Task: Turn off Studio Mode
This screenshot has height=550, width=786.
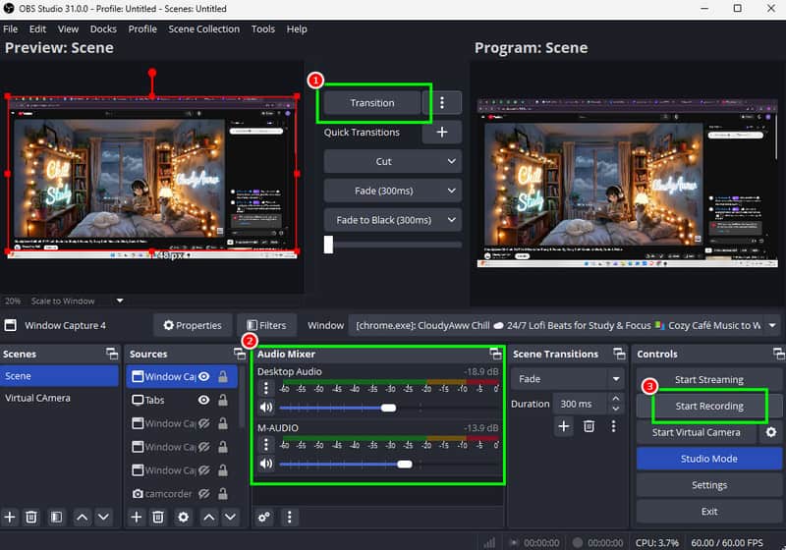Action: click(708, 459)
